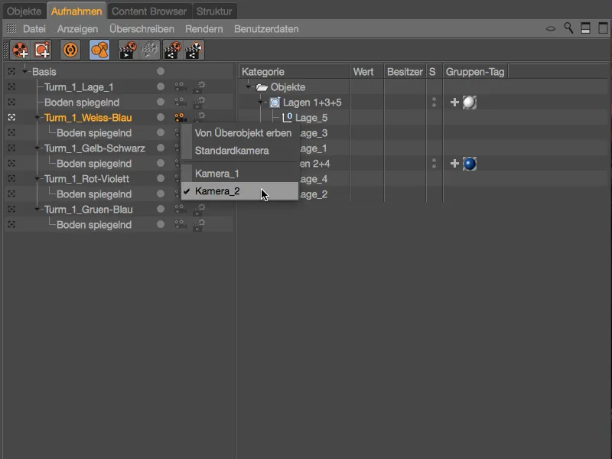This screenshot has height=459, width=612.
Task: Toggle the orange Auto Take circular icon
Action: click(70, 50)
